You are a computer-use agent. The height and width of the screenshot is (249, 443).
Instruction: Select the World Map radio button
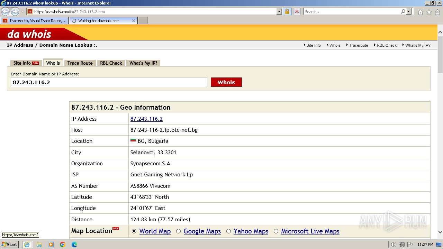pyautogui.click(x=134, y=231)
